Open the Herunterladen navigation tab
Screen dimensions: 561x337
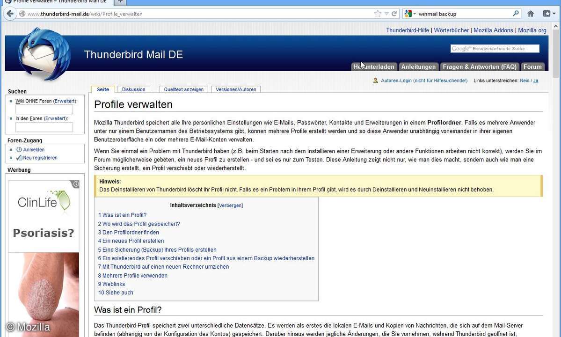click(x=374, y=67)
